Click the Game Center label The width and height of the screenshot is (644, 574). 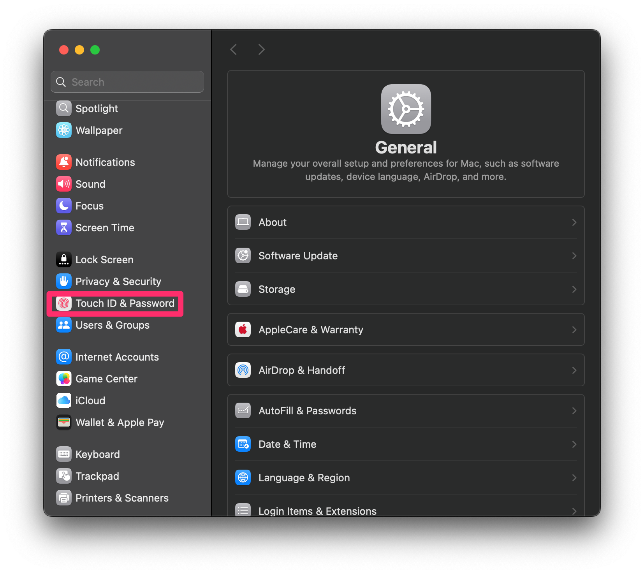(106, 379)
